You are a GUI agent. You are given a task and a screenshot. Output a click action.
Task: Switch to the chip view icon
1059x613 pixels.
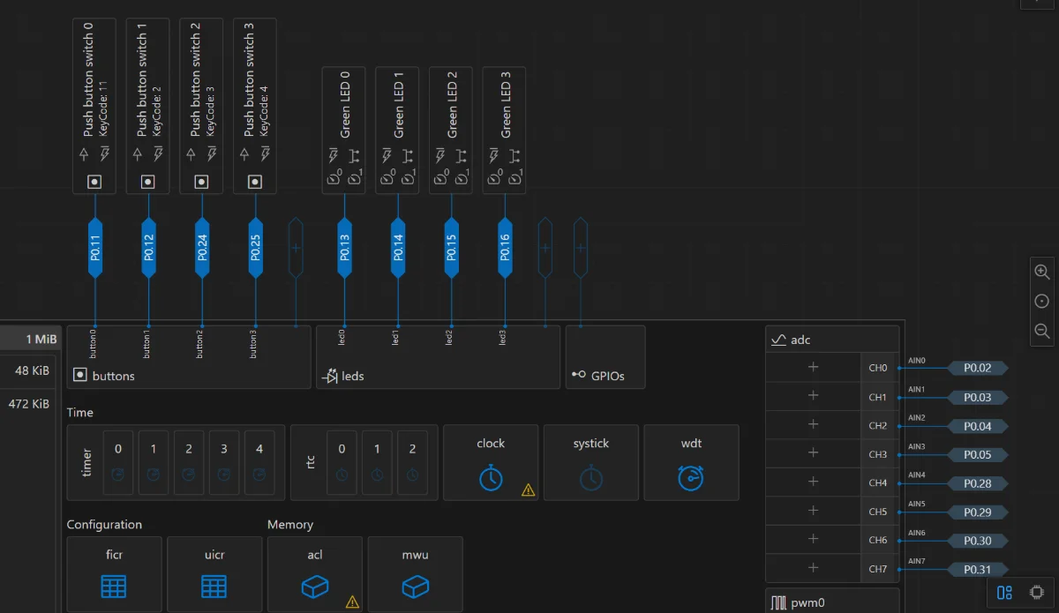[x=1037, y=594]
